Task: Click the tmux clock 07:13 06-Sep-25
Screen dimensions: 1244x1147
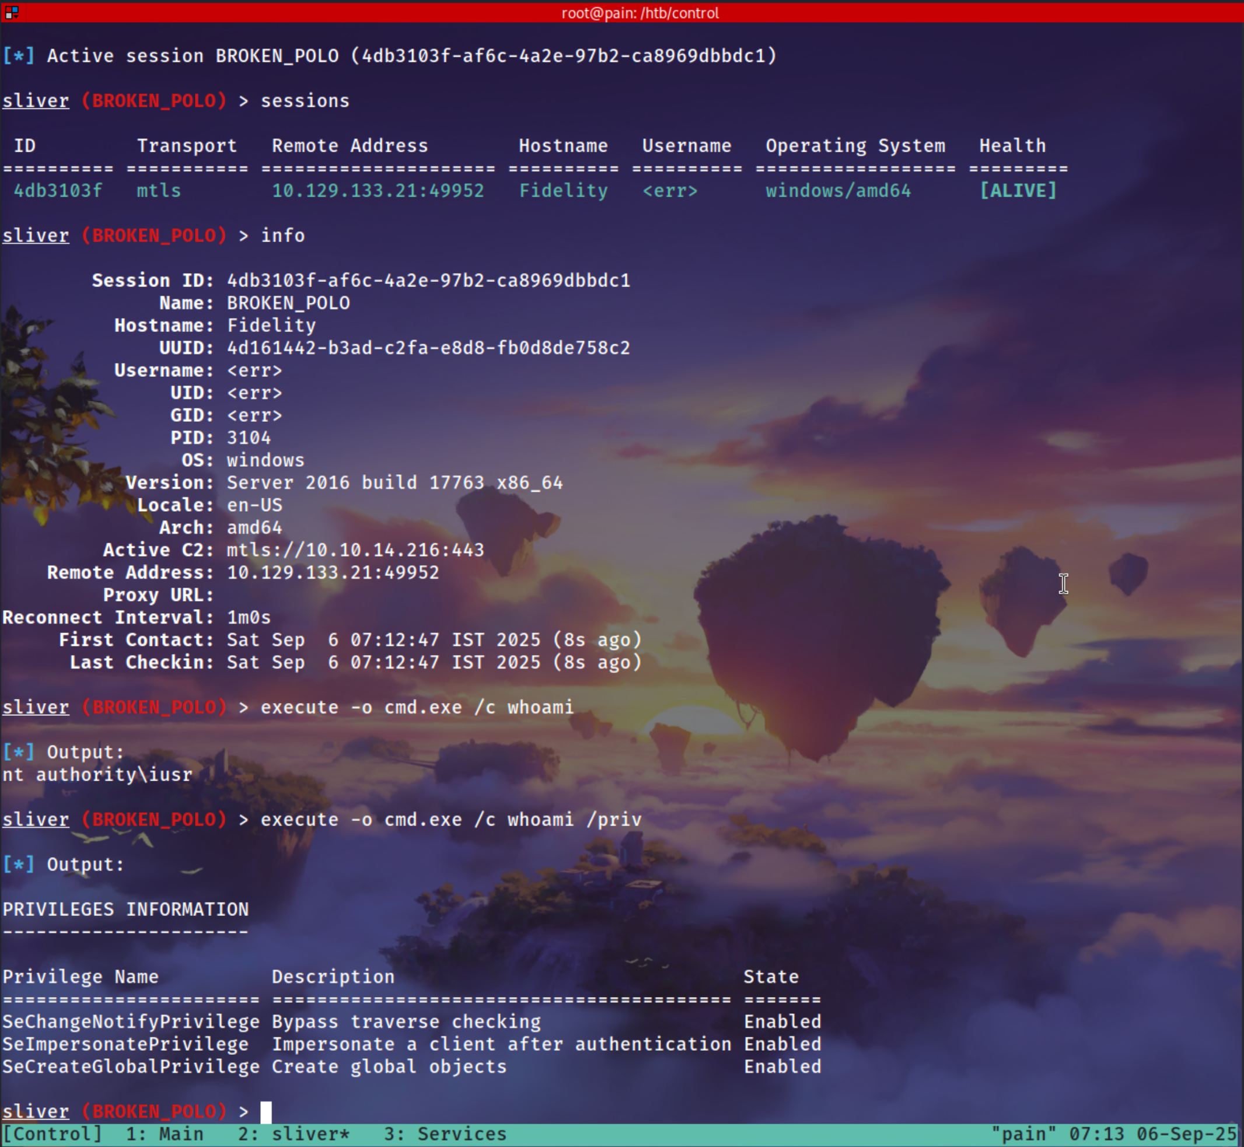Action: coord(1153,1134)
